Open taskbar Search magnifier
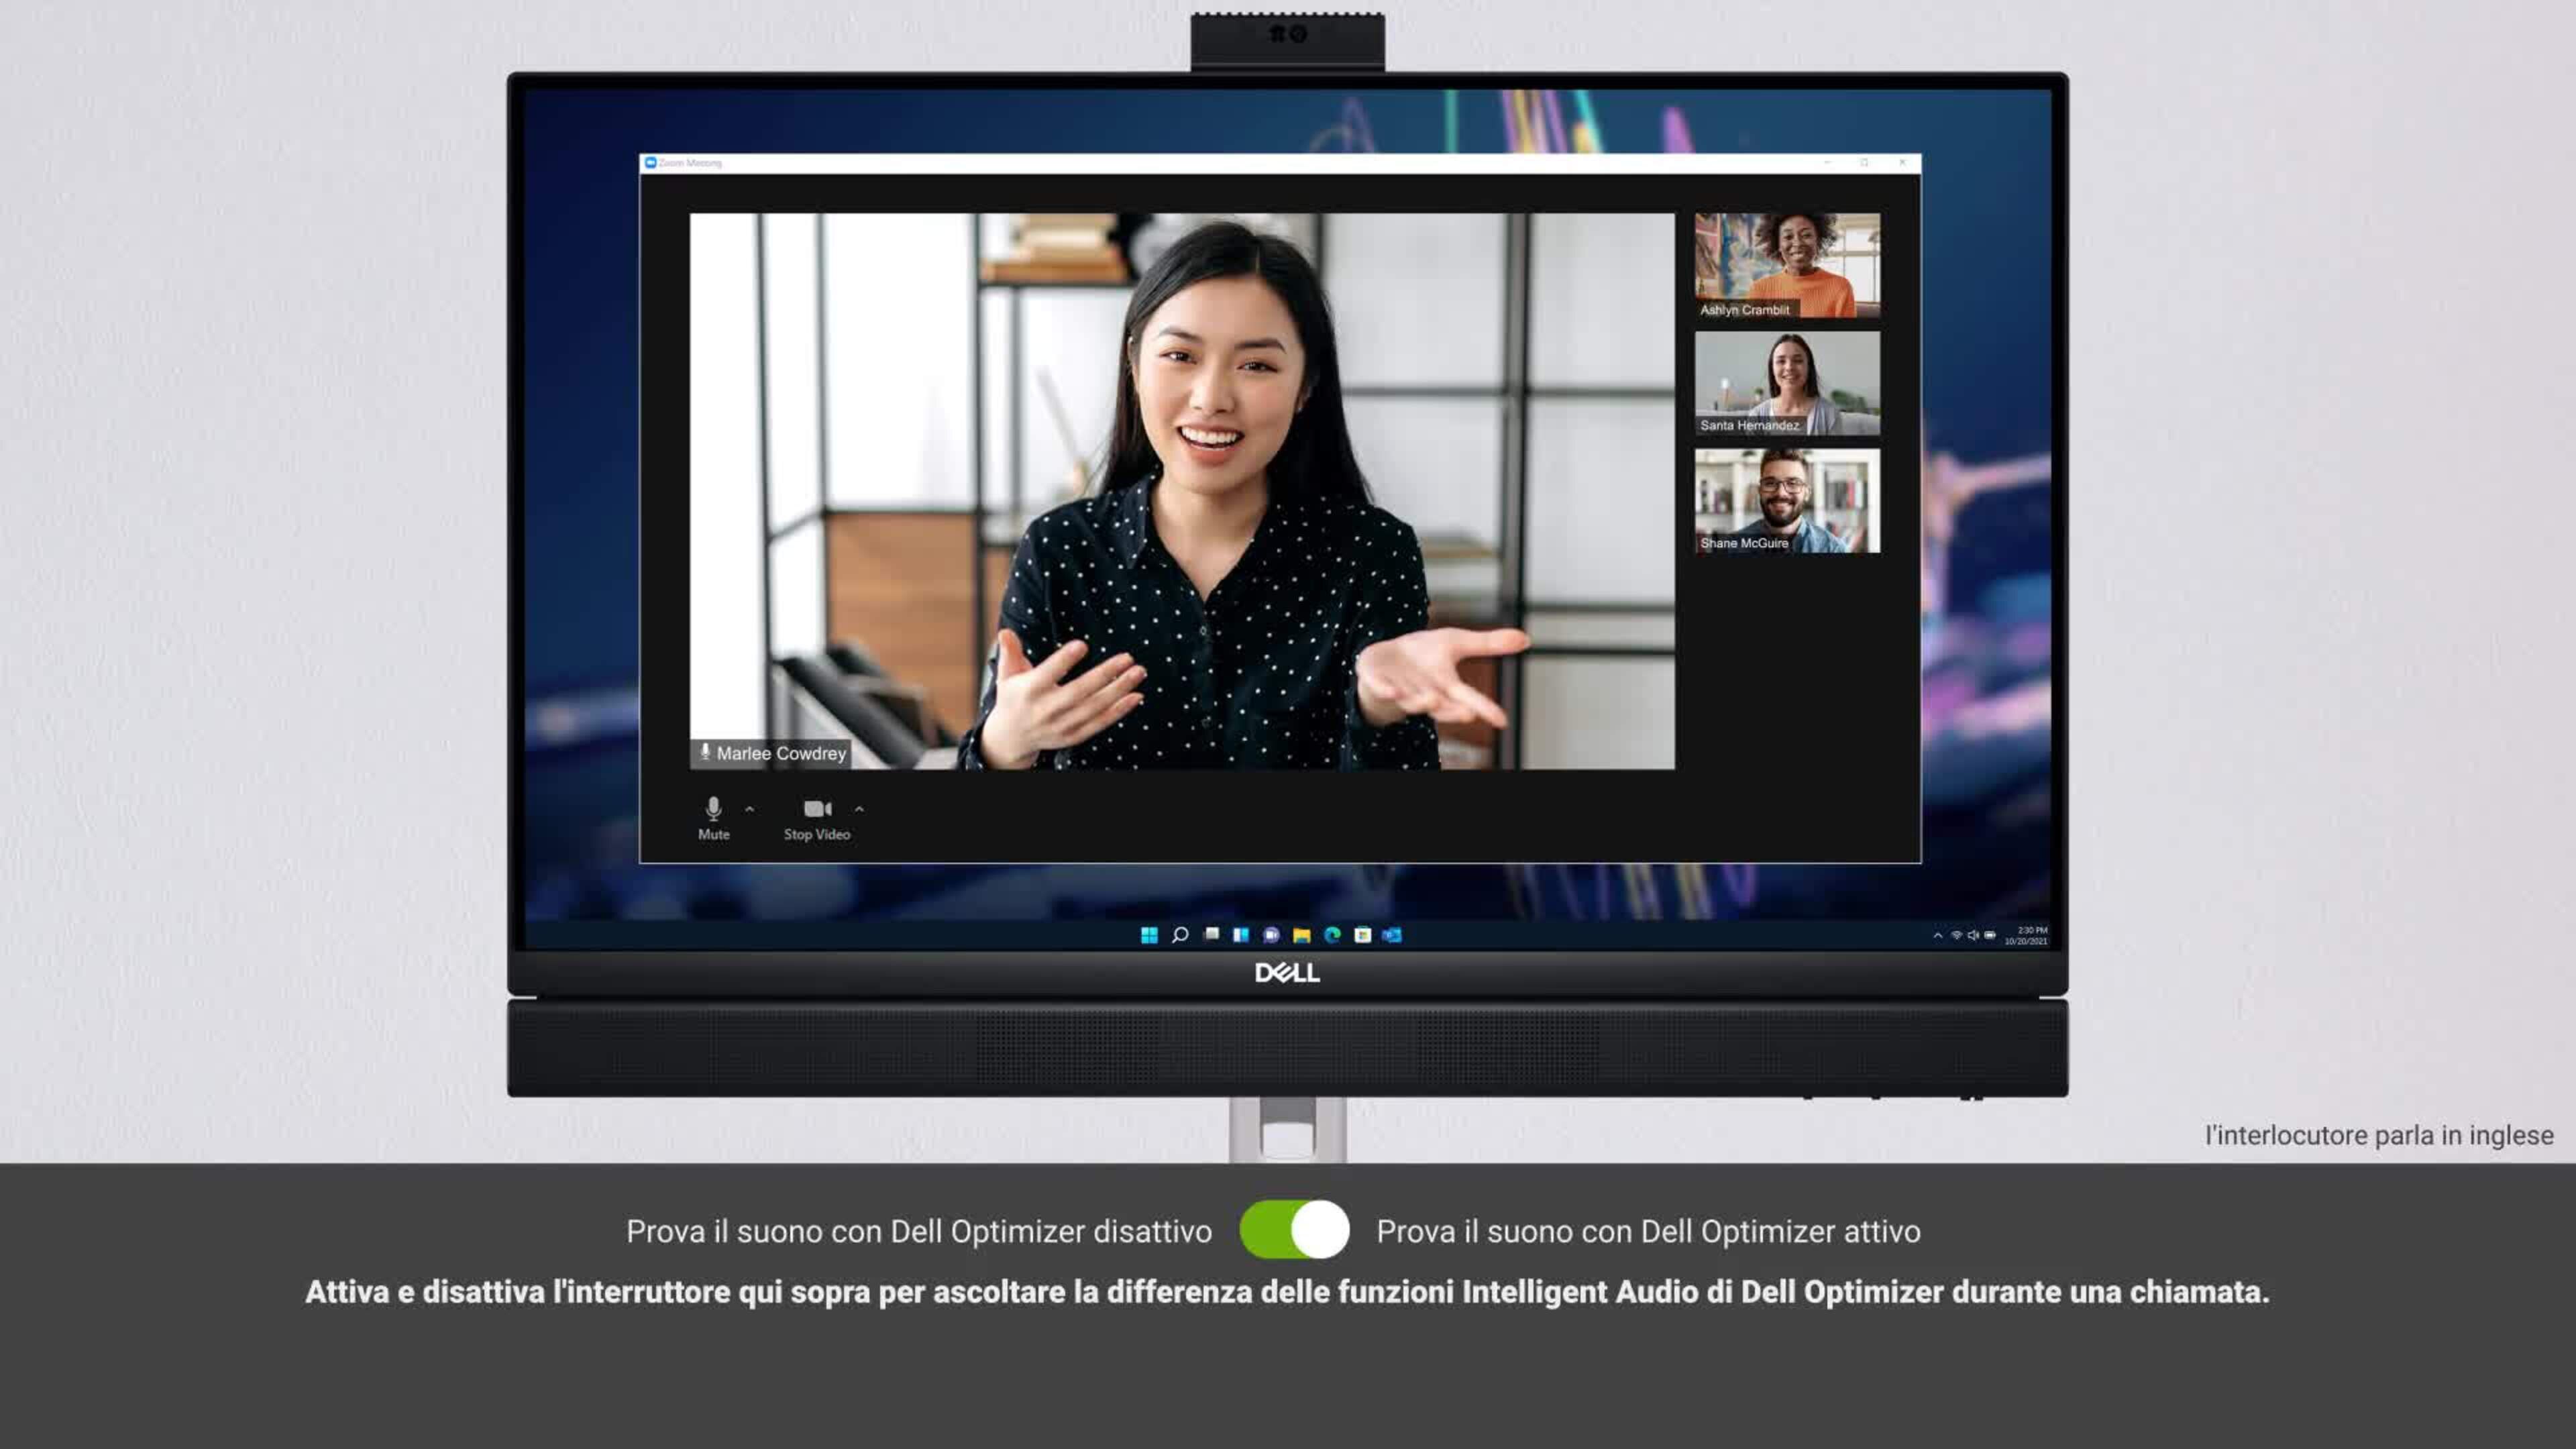Viewport: 2576px width, 1449px height. tap(1180, 935)
